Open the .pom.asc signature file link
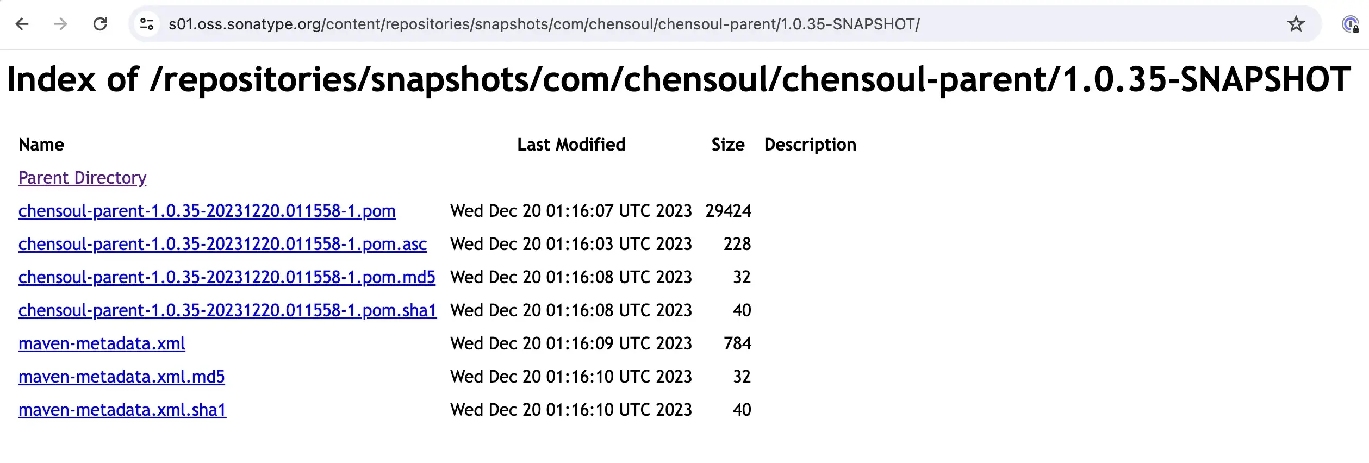 [x=223, y=244]
